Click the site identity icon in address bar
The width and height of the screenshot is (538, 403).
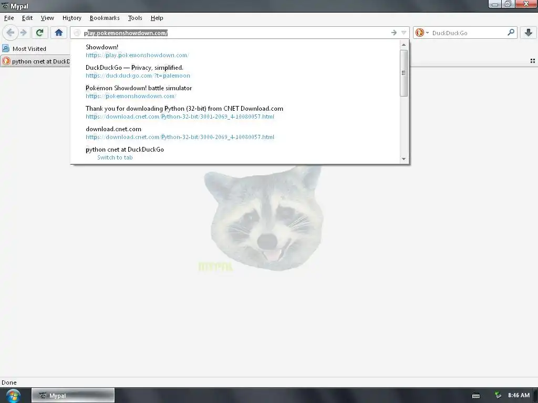point(77,33)
